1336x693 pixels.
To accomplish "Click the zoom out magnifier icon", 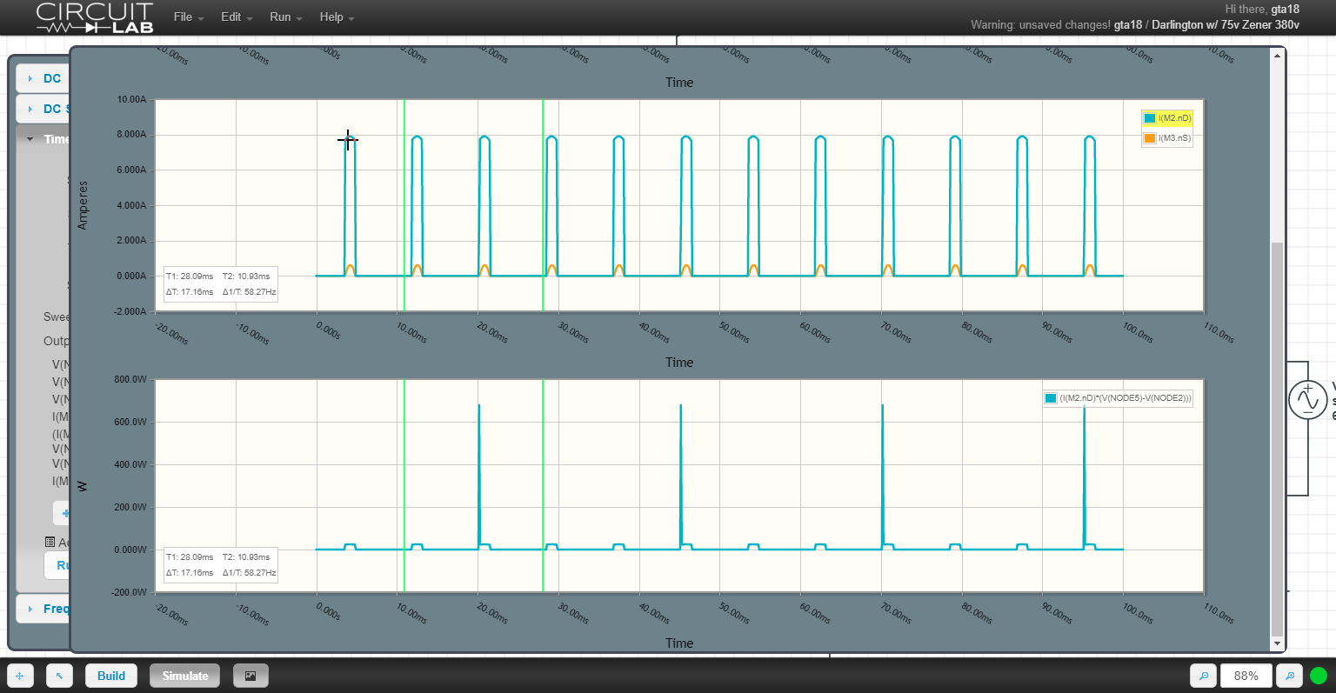I will point(1204,676).
